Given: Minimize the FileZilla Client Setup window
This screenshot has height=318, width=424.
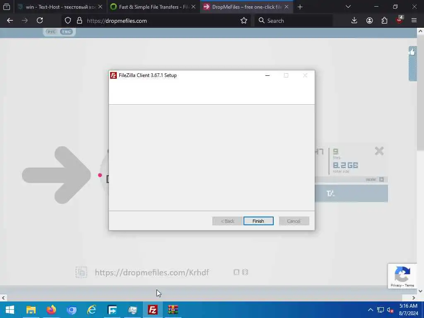Looking at the screenshot, I should coord(267,75).
